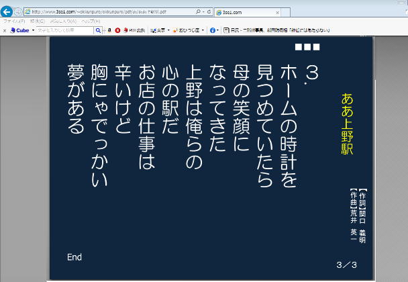Expand the Tokyo weather dropdown arrow
Viewport: 408px width, 282px height.
point(168,30)
